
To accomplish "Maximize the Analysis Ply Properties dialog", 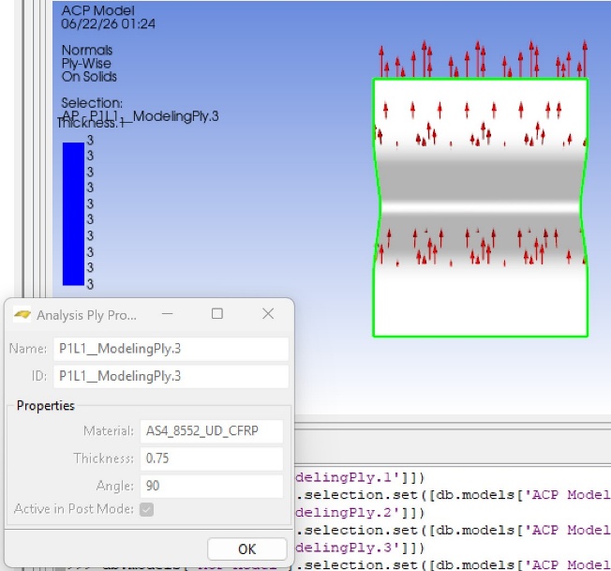I will pyautogui.click(x=217, y=314).
